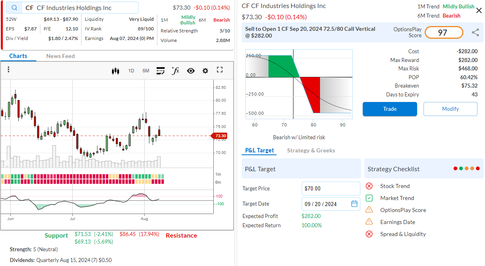The height and width of the screenshot is (266, 485).
Task: Click the red loss zone in payoff chart
Action: tap(312, 95)
